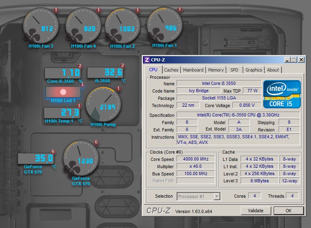311x228 pixels.
Task: Close the CPU-Z window
Action: 301,60
